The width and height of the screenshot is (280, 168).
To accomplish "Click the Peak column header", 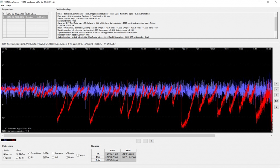I will coord(129,151).
